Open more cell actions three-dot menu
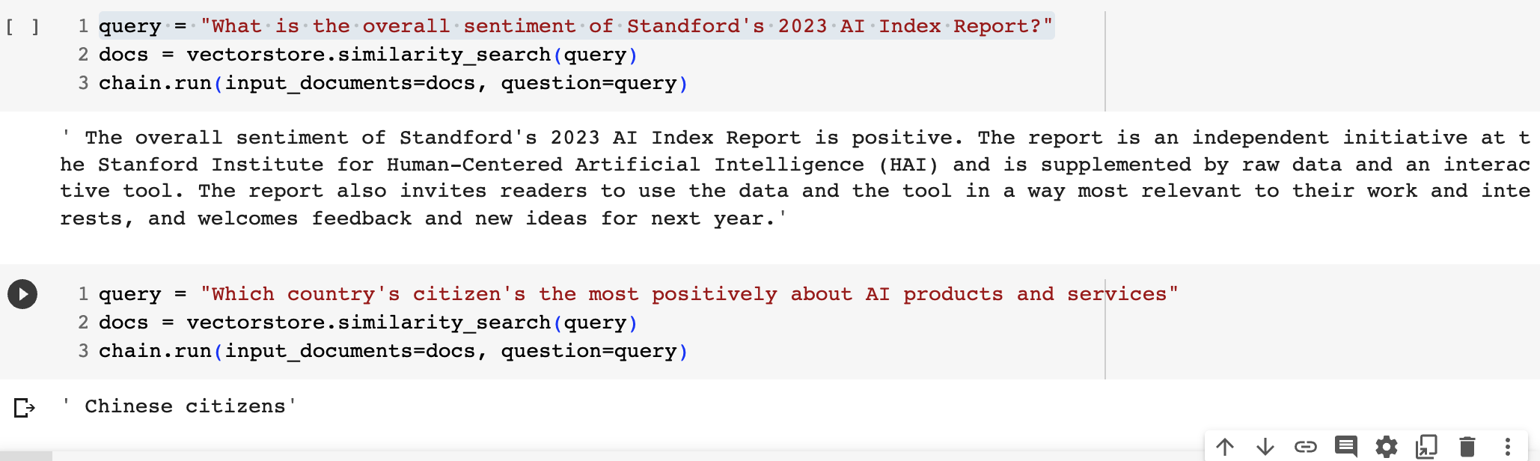Image resolution: width=1540 pixels, height=461 pixels. (x=1508, y=447)
